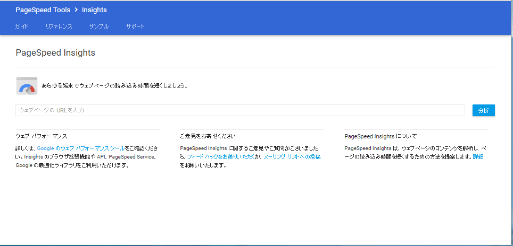
Task: Click the 詳細 details link
Action: coord(478,157)
